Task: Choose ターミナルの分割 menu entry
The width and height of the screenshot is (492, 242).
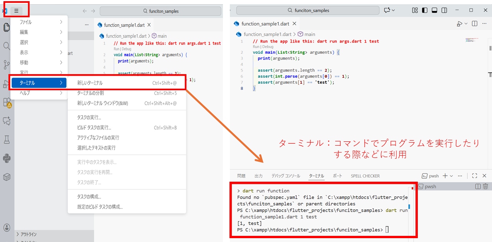Action: point(127,93)
